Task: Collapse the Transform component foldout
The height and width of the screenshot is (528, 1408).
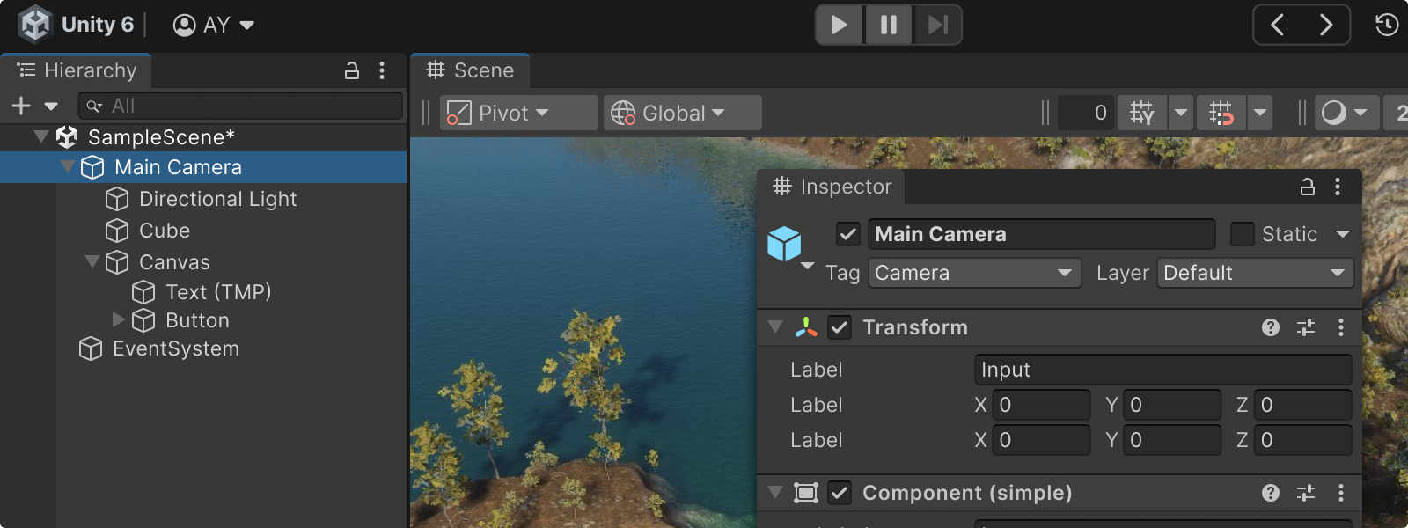Action: (775, 326)
